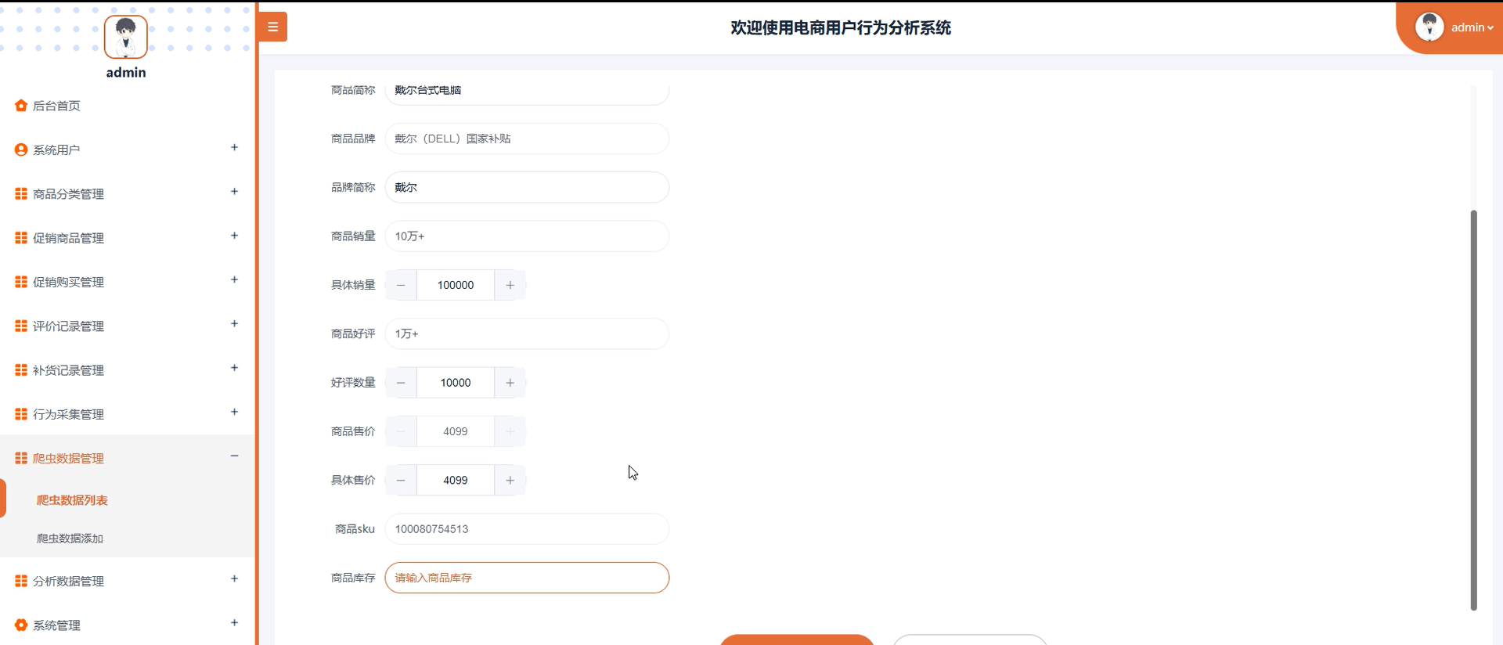Viewport: 1503px width, 645px height.
Task: Expand the 系统用户 menu plus sign
Action: (x=234, y=147)
